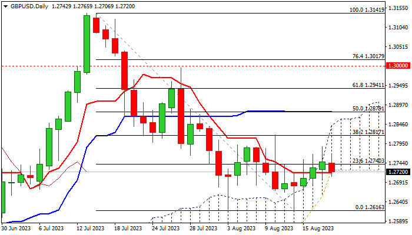
Task: Click the 1.30515 price axis value
Action: point(398,47)
